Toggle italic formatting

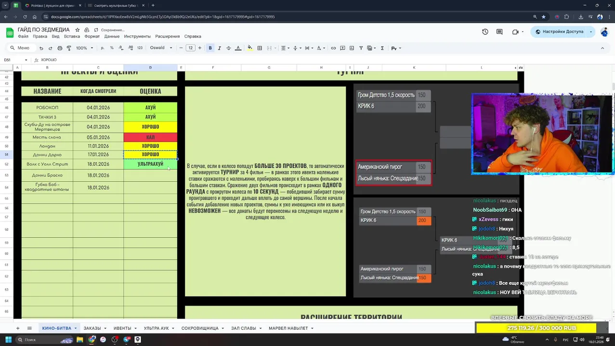pos(219,48)
